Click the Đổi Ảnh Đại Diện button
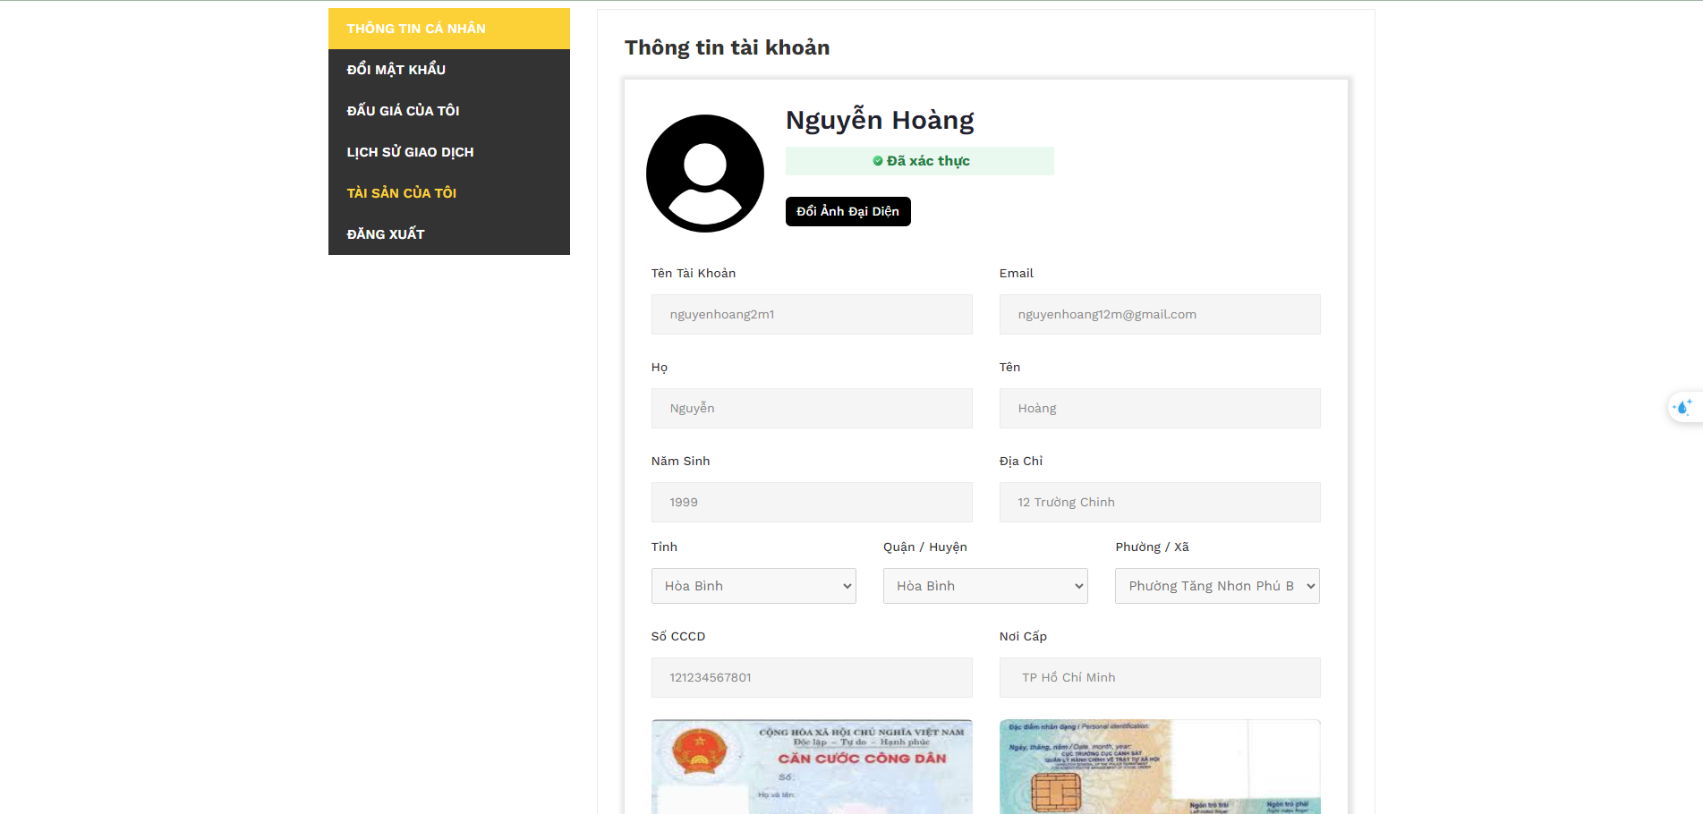 (x=848, y=211)
